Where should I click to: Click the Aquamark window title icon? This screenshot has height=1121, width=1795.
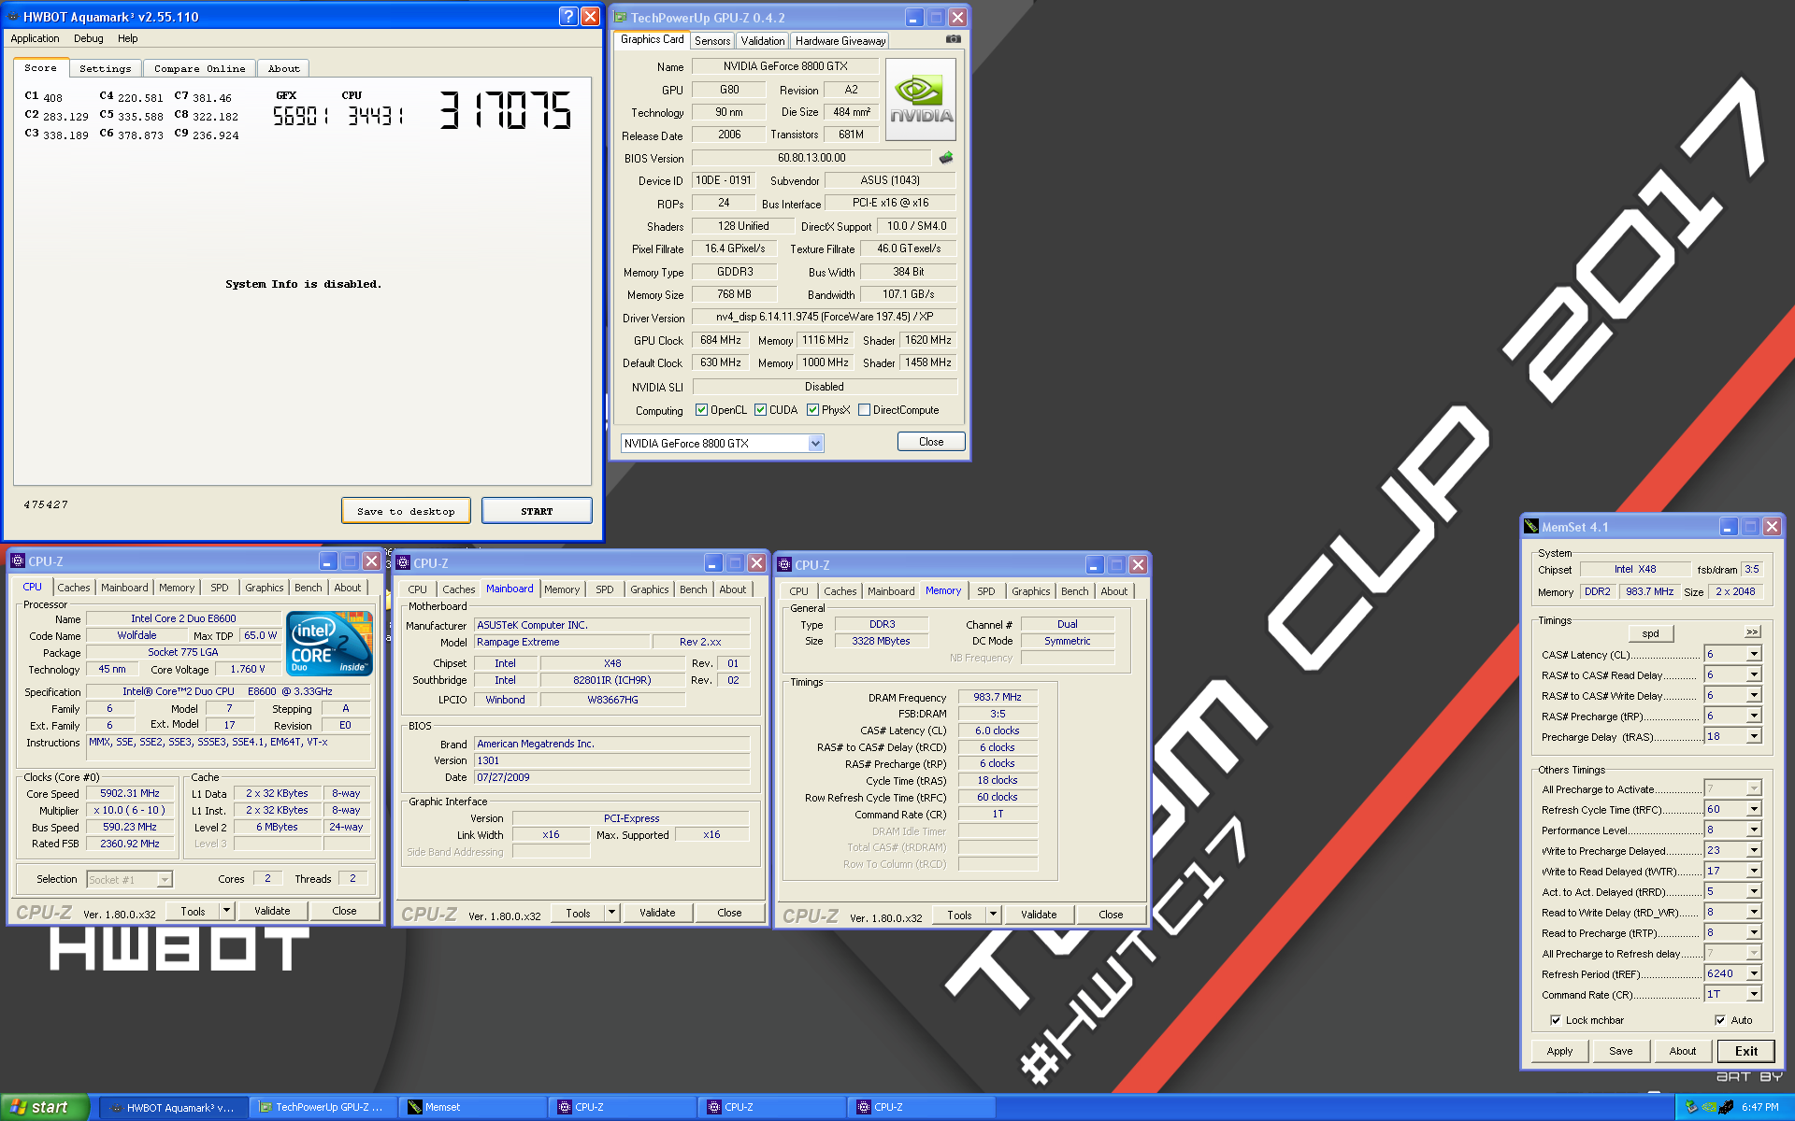pyautogui.click(x=13, y=17)
